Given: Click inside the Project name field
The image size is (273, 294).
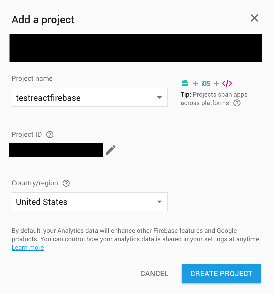Looking at the screenshot, I should (79, 97).
